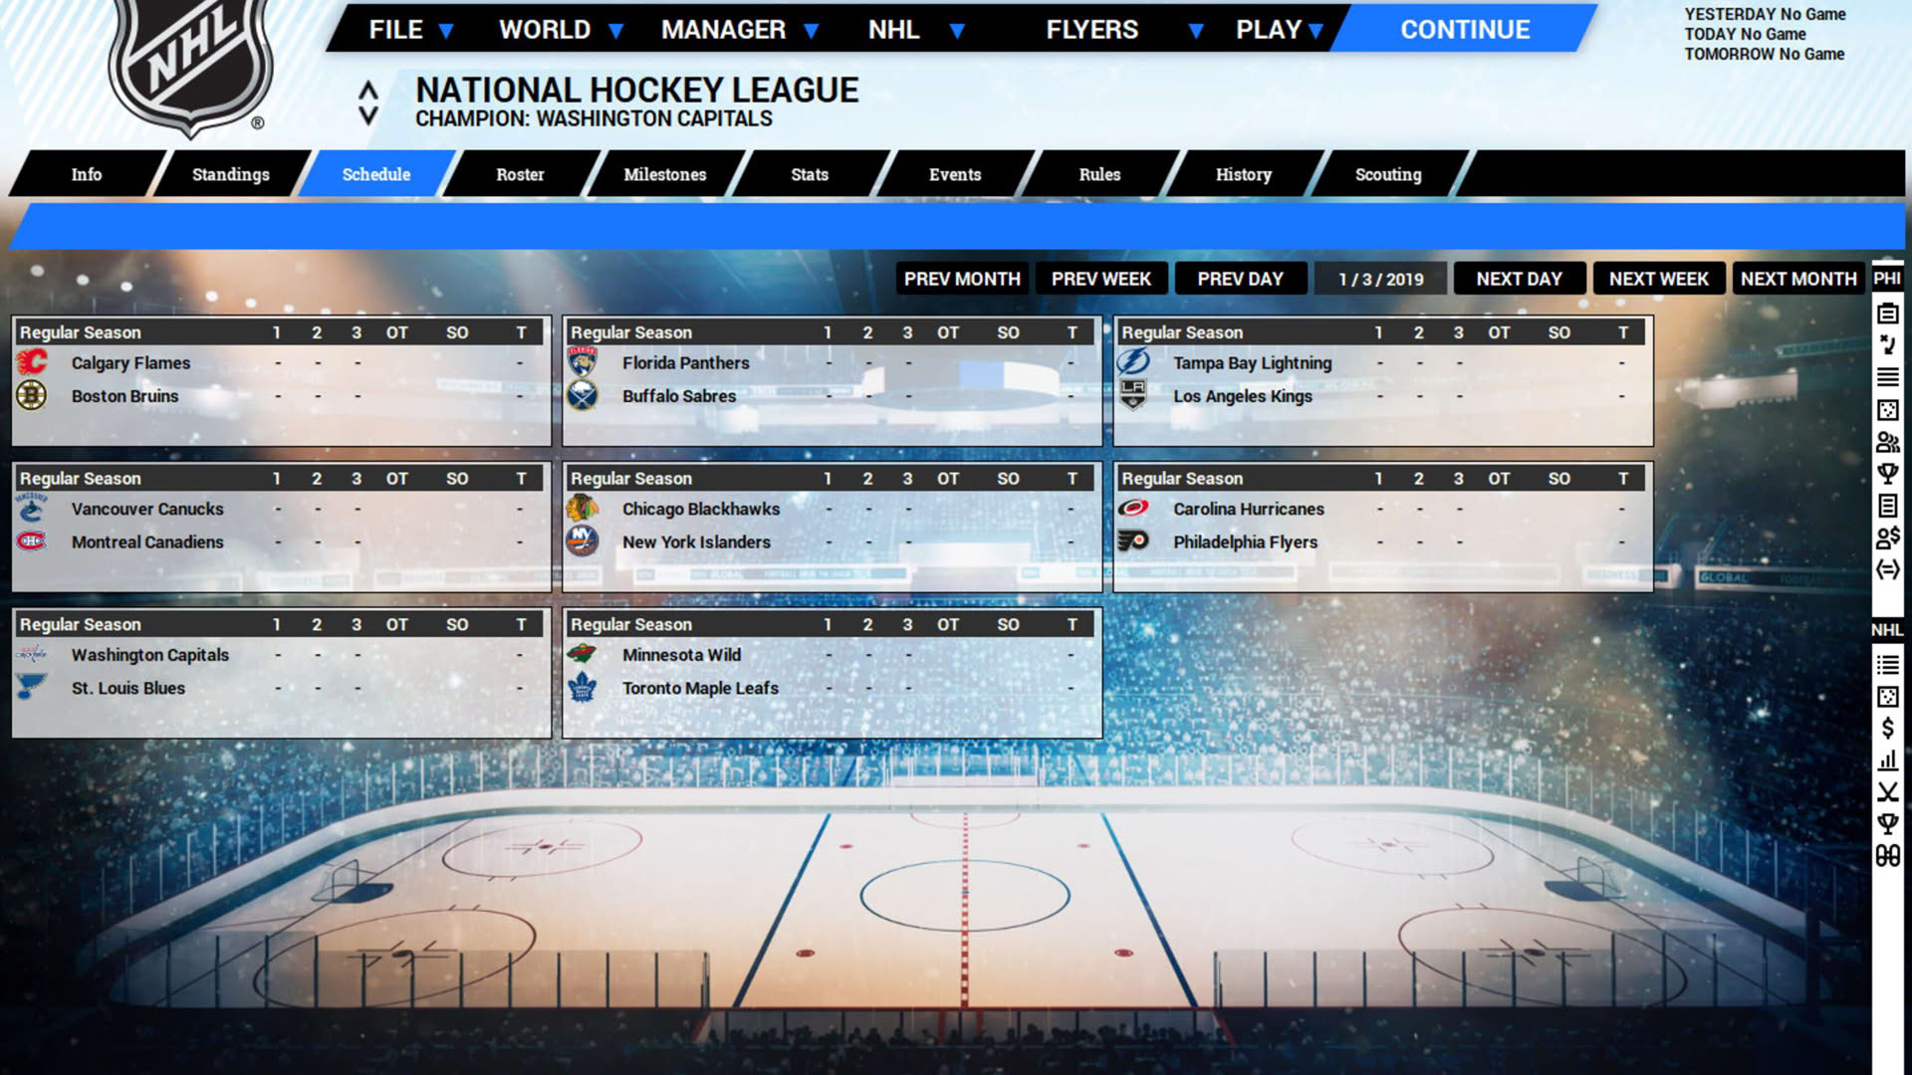
Task: Skip forward with NEXT MONTH
Action: coord(1798,279)
